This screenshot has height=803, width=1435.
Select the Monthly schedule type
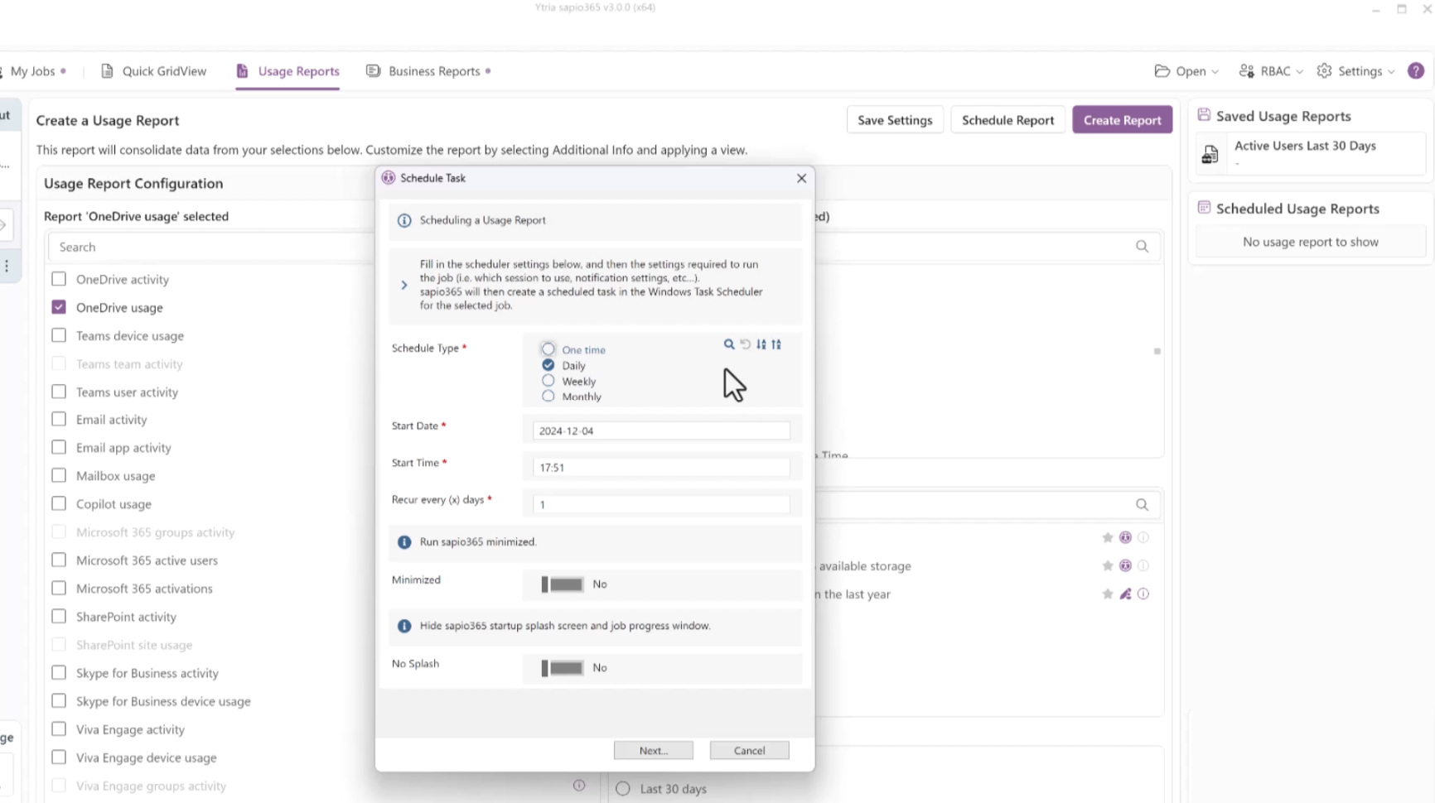[x=548, y=397]
